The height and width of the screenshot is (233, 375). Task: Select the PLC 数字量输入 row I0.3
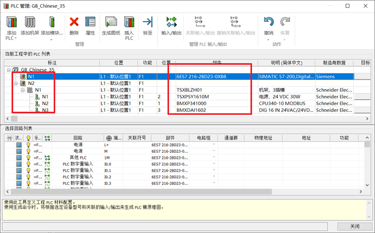(x=184, y=184)
